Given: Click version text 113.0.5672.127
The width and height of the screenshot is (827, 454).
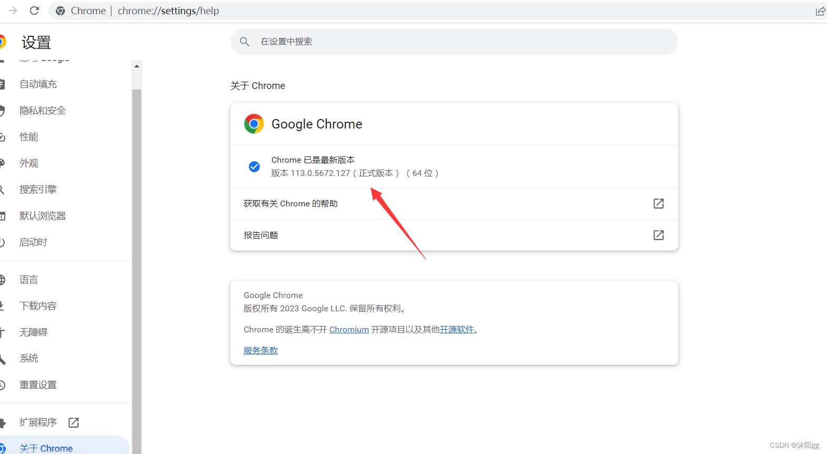Looking at the screenshot, I should pyautogui.click(x=320, y=173).
